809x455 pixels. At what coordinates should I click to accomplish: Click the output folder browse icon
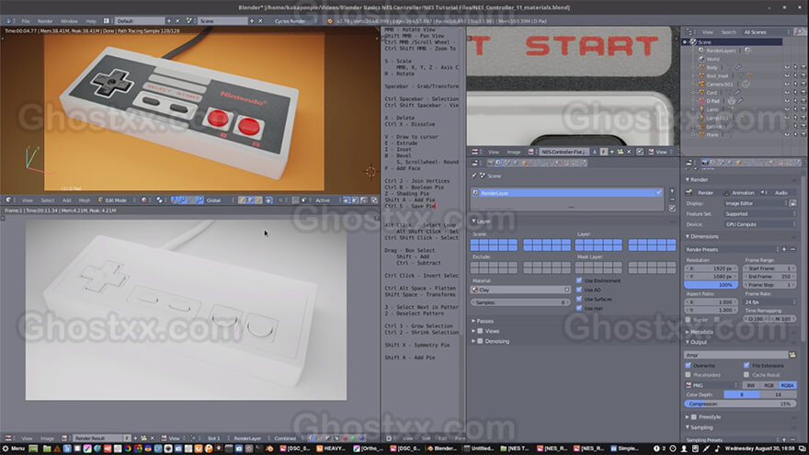(792, 355)
